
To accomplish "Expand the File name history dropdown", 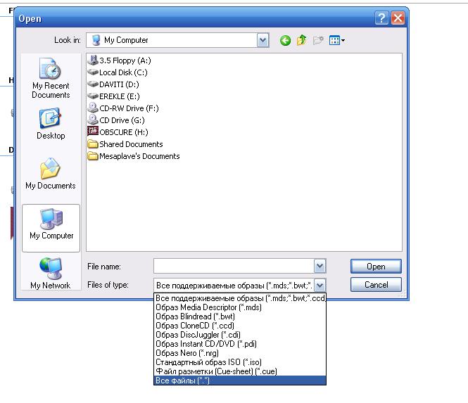I will tap(320, 266).
